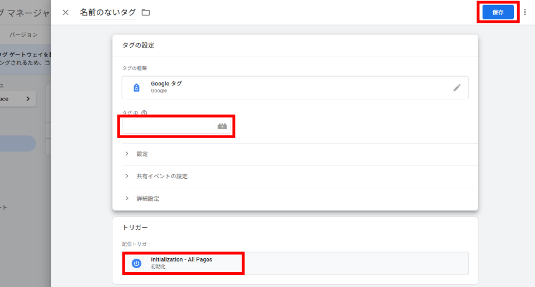Click the 名前のないタグ title field
Image resolution: width=535 pixels, height=287 pixels.
coord(107,12)
